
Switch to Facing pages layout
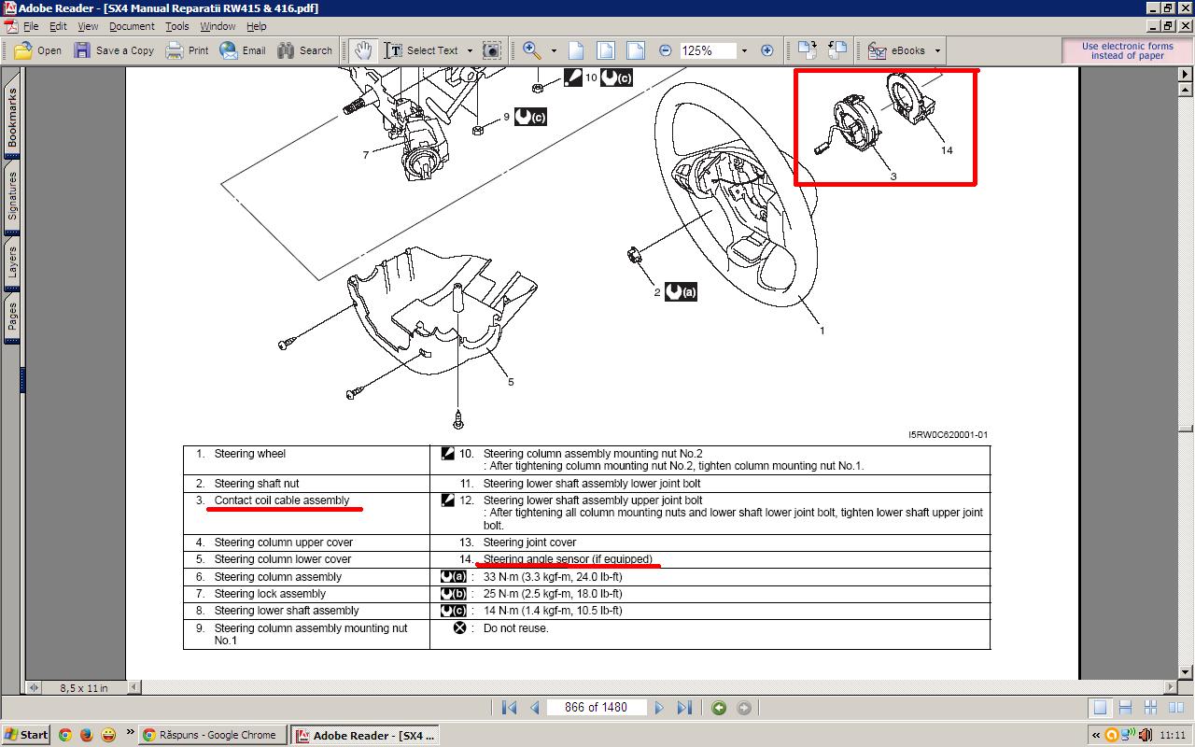pyautogui.click(x=1174, y=708)
